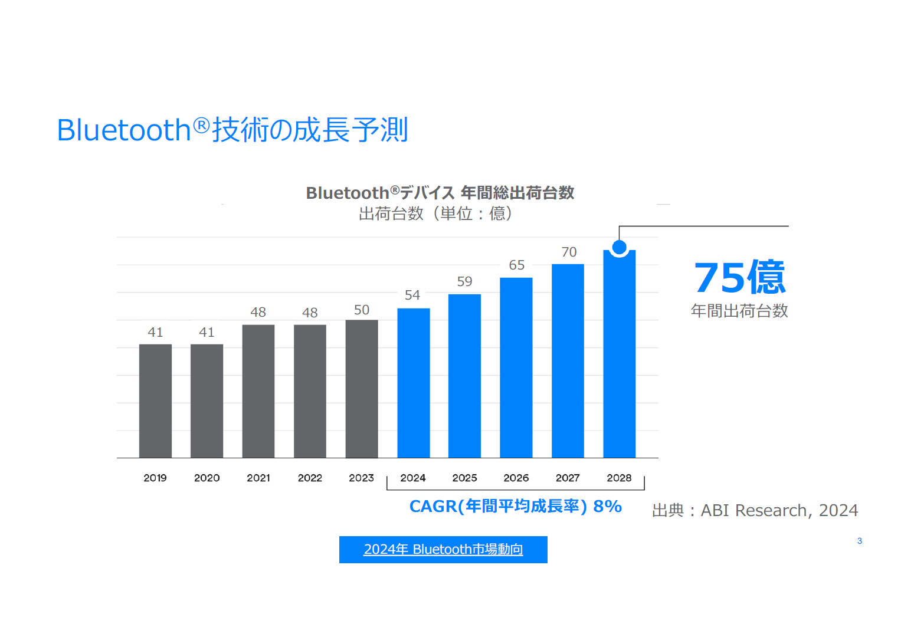The height and width of the screenshot is (637, 901).
Task: Select the data label 65
Action: point(517,265)
